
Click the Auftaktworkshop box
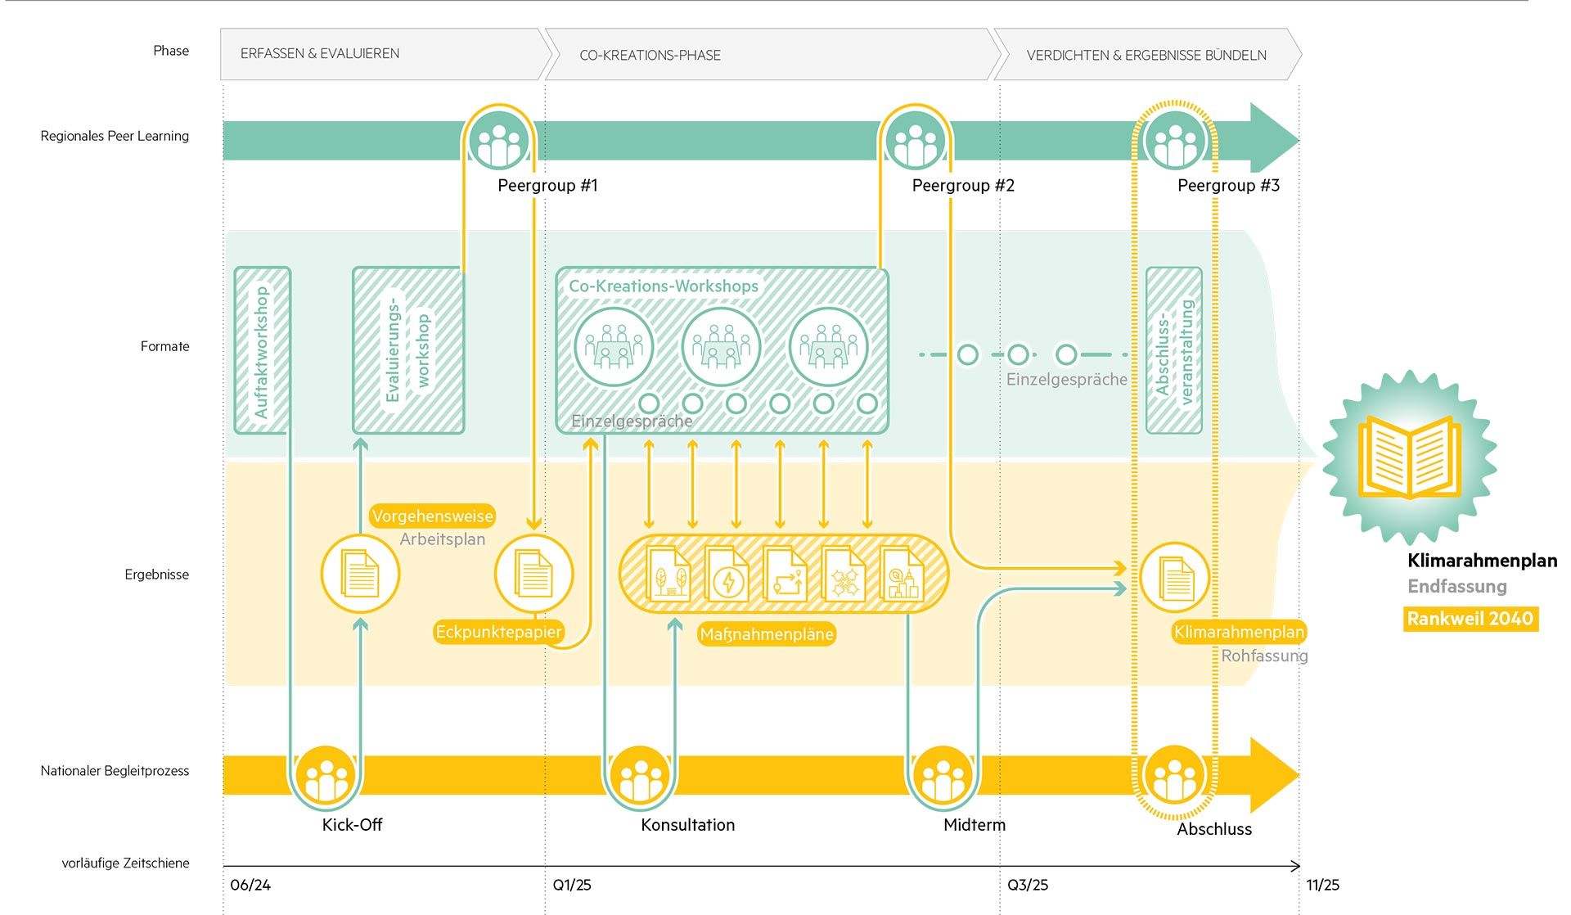click(x=262, y=350)
